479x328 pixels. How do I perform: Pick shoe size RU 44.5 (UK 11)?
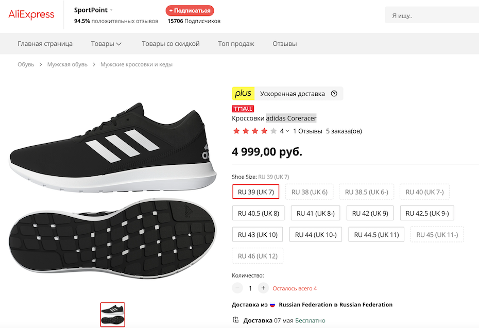(x=376, y=235)
